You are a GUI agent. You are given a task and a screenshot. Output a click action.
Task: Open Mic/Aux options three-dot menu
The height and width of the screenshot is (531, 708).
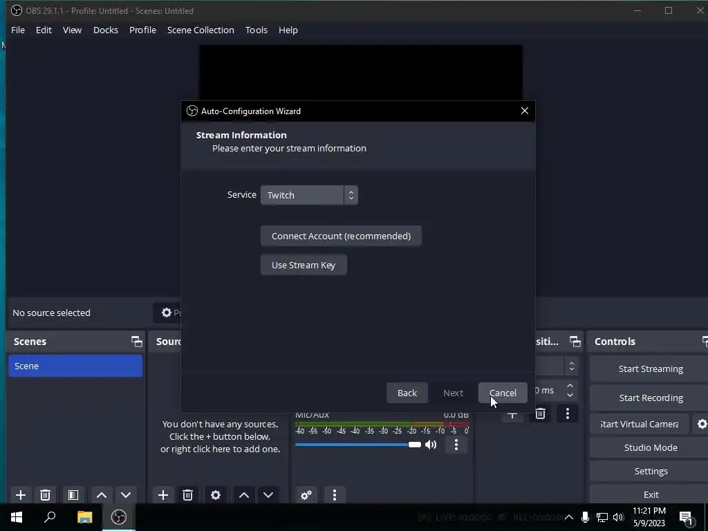[x=456, y=445]
